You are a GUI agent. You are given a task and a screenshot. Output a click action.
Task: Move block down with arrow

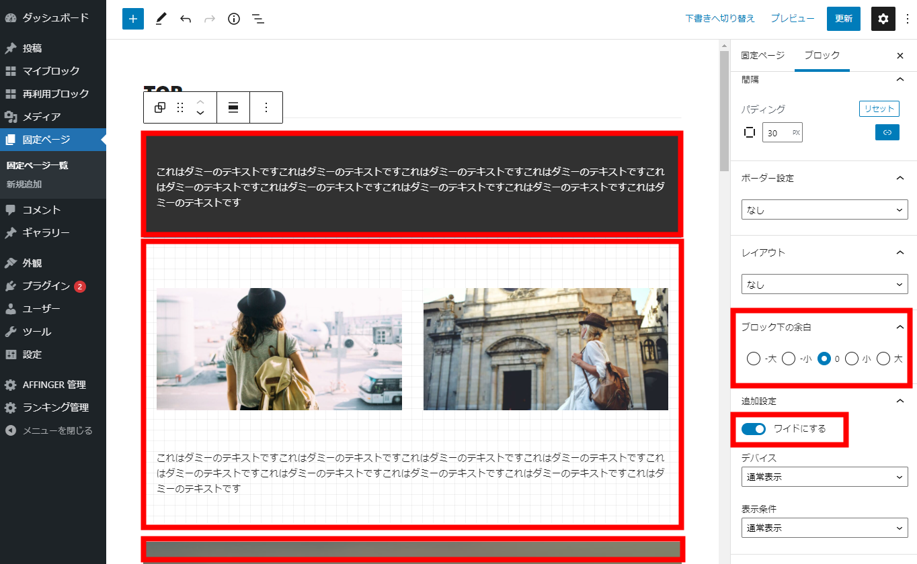click(x=200, y=113)
